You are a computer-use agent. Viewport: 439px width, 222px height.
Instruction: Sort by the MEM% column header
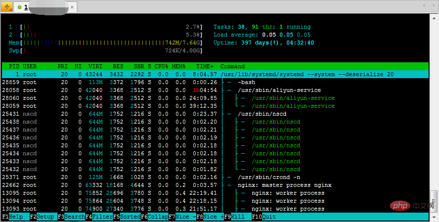(x=178, y=66)
